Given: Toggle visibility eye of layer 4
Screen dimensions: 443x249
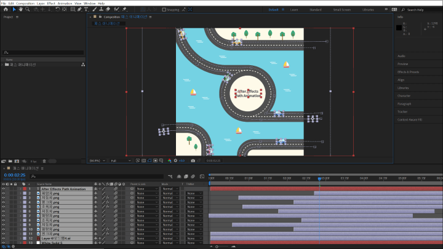Looking at the screenshot, I should [4, 202].
